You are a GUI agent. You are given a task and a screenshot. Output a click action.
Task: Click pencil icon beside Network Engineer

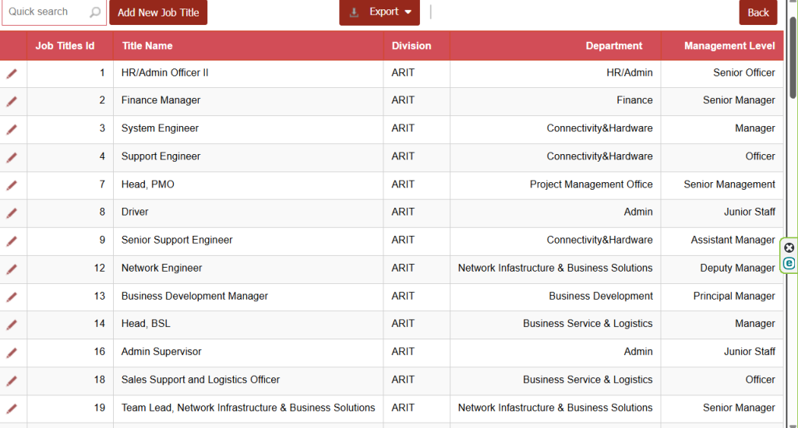click(x=12, y=268)
